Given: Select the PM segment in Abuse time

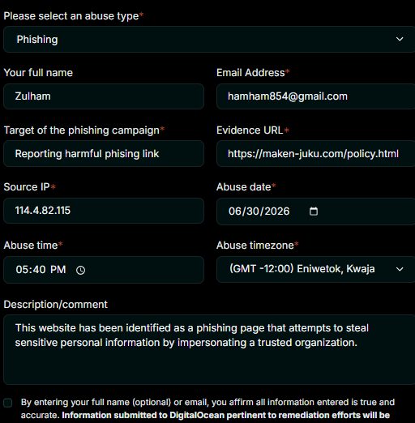Looking at the screenshot, I should [x=58, y=270].
